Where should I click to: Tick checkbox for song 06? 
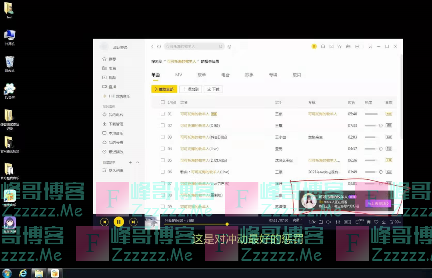click(163, 171)
